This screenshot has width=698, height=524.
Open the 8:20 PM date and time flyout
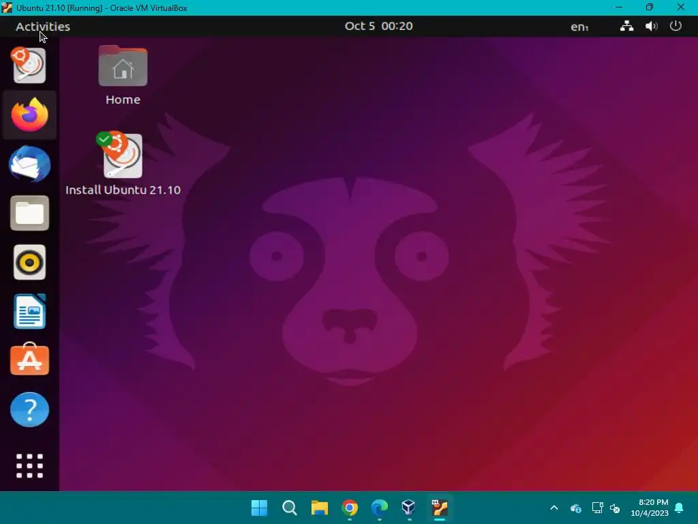[x=650, y=508]
